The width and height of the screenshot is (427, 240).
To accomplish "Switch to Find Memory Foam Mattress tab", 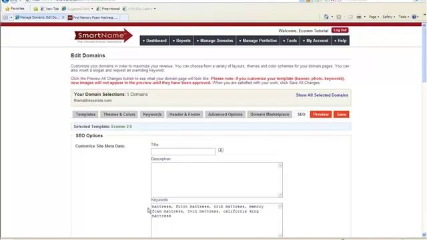I will pos(93,17).
